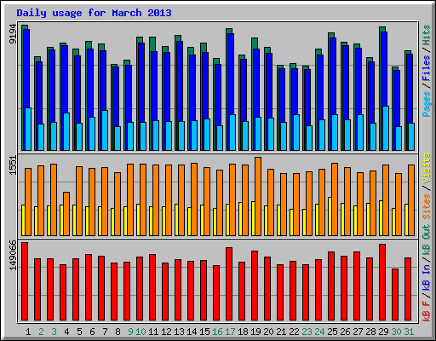Click day 28 on the x-axis
Viewport: 436px width, 341px height.
(x=370, y=332)
